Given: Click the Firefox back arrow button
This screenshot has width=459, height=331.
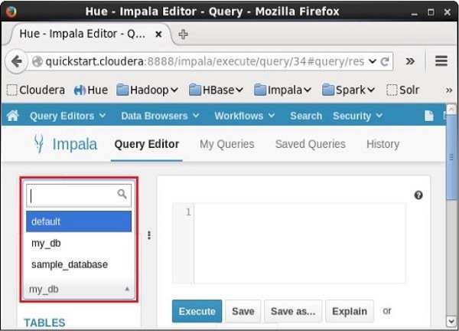Looking at the screenshot, I should pyautogui.click(x=16, y=61).
